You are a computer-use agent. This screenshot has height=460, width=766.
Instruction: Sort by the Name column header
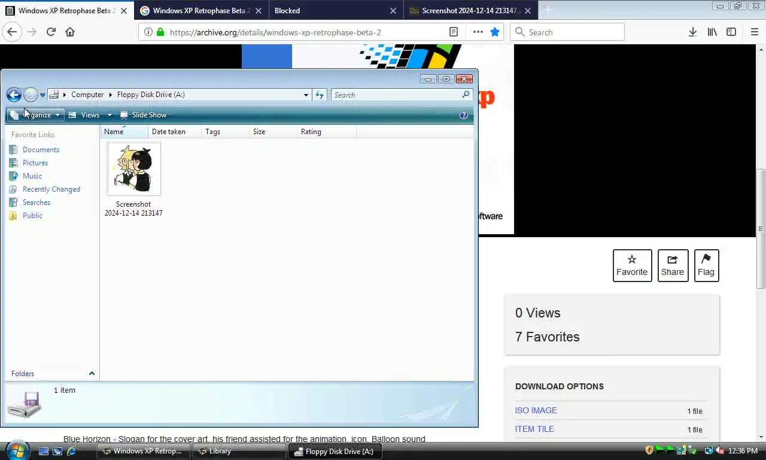(x=124, y=132)
